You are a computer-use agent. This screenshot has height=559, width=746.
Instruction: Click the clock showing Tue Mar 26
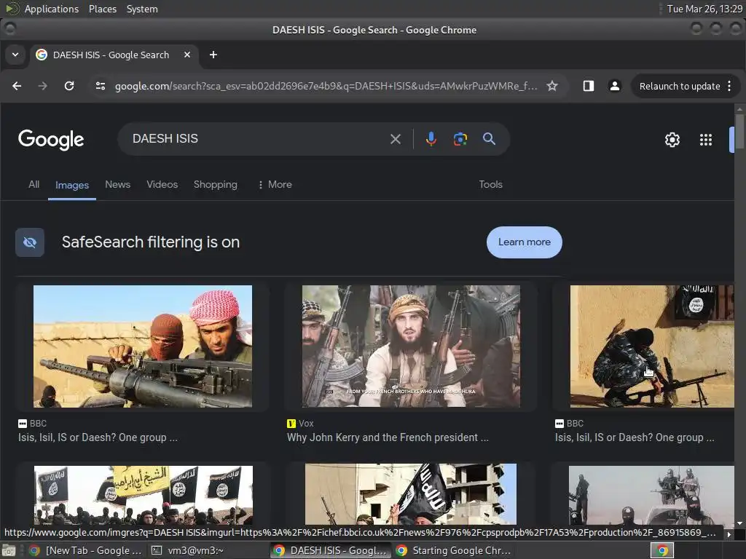tap(704, 9)
